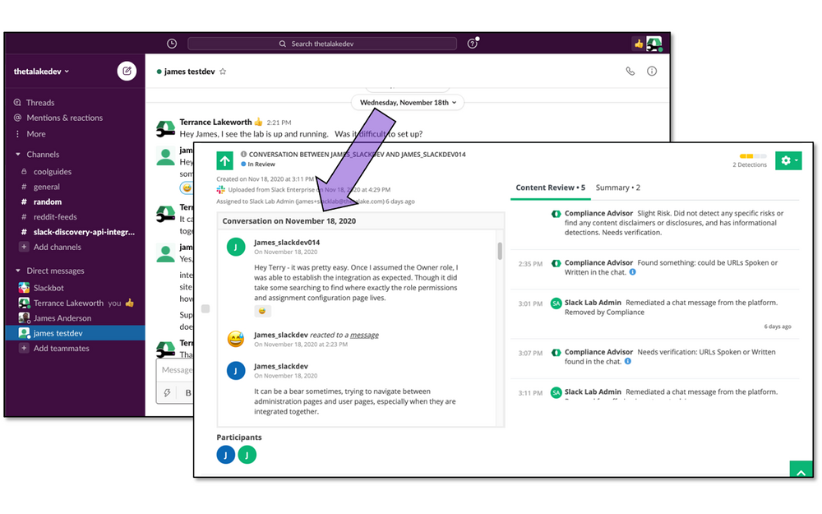This screenshot has height=514, width=822.
Task: Switch to the Content Review tab
Action: pos(550,188)
